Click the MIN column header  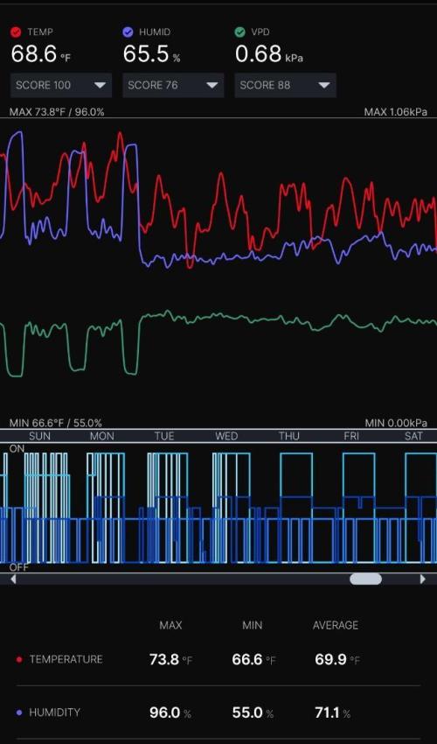[253, 625]
